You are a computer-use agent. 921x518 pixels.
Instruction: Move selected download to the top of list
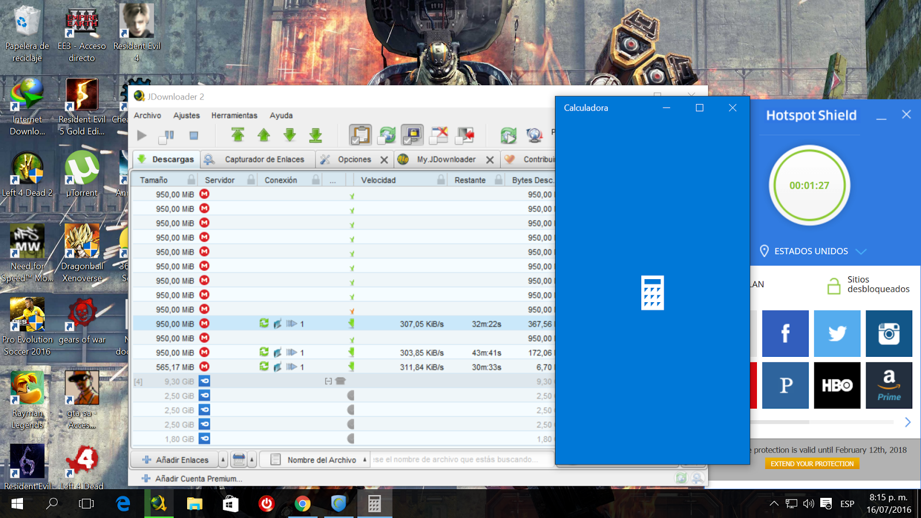238,135
